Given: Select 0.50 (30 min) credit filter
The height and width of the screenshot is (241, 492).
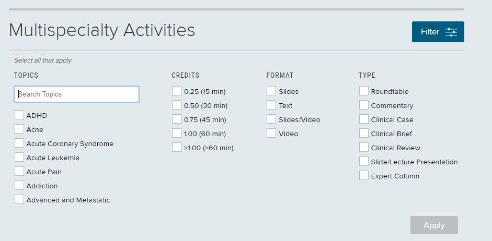Looking at the screenshot, I should coord(177,105).
